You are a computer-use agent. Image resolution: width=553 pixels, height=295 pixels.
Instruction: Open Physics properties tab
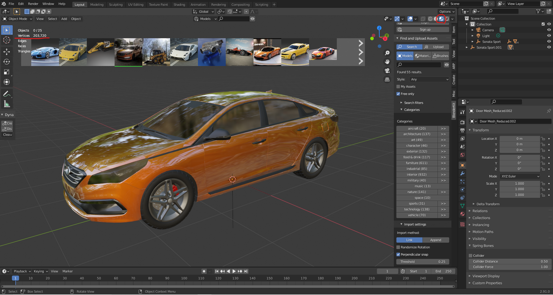[x=462, y=190]
